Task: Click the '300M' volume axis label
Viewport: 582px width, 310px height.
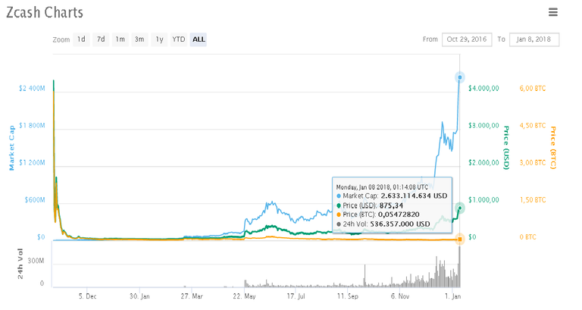Action: pyautogui.click(x=36, y=261)
